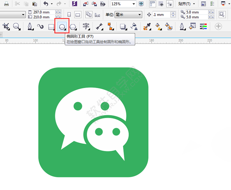Image resolution: width=231 pixels, height=190 pixels.
Task: Toggle rulers display
Action: pyautogui.click(x=152, y=4)
